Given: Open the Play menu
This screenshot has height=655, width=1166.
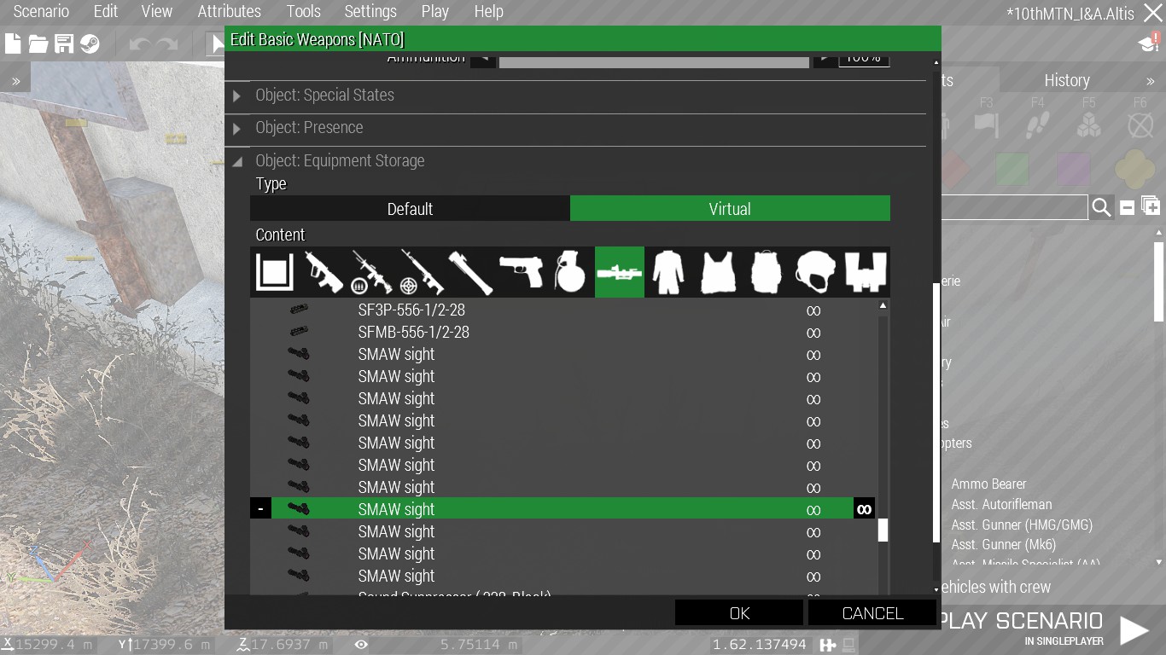Looking at the screenshot, I should (x=435, y=12).
